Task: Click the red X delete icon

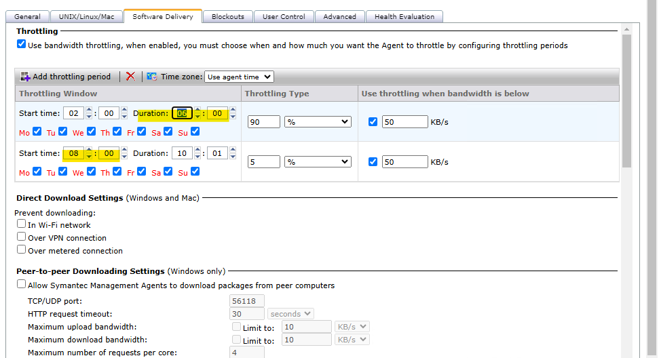Action: pyautogui.click(x=130, y=77)
